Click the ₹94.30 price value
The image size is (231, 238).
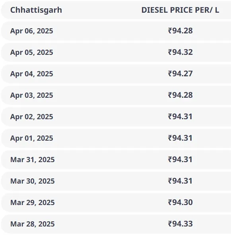tap(180, 202)
